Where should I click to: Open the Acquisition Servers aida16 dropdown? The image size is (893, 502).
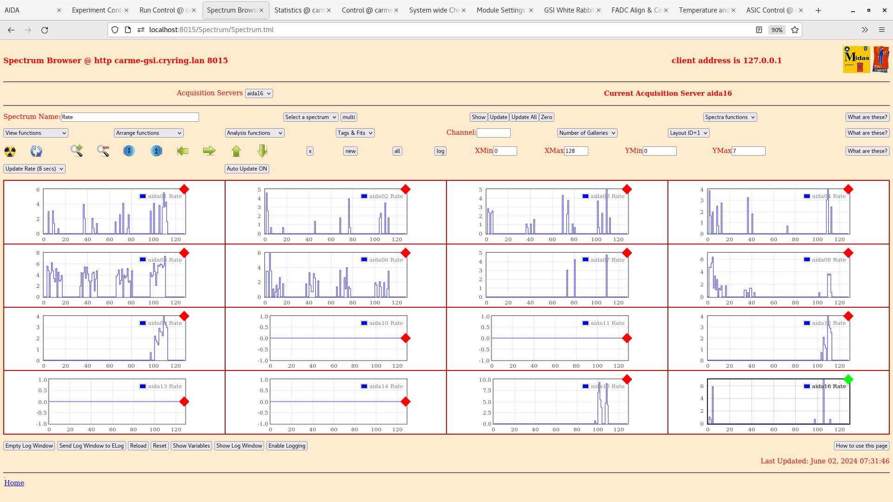tap(259, 93)
